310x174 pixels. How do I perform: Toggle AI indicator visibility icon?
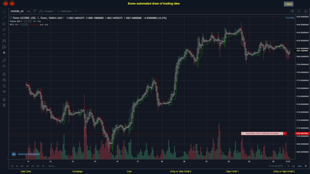pos(21,25)
